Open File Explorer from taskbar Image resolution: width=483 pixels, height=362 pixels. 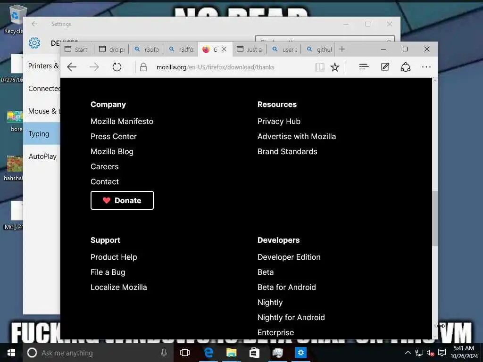[231, 353]
